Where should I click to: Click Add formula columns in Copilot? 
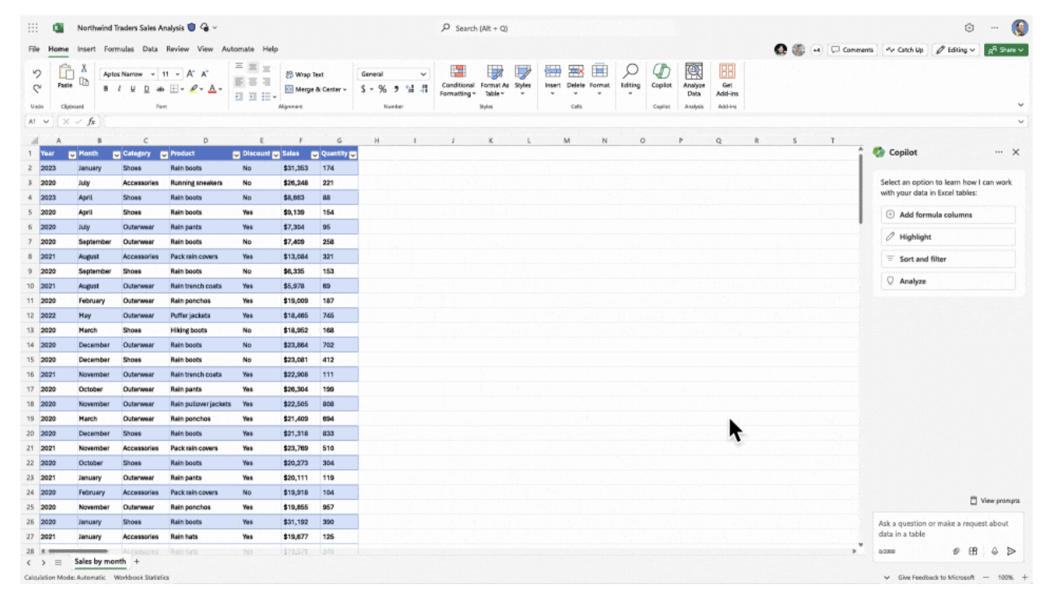point(948,215)
